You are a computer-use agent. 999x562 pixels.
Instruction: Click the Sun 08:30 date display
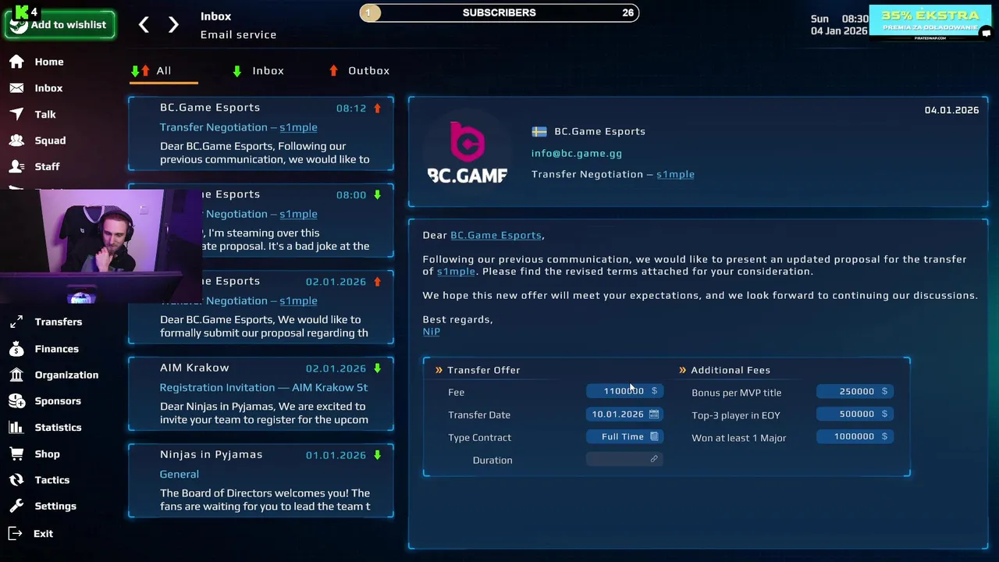click(839, 25)
